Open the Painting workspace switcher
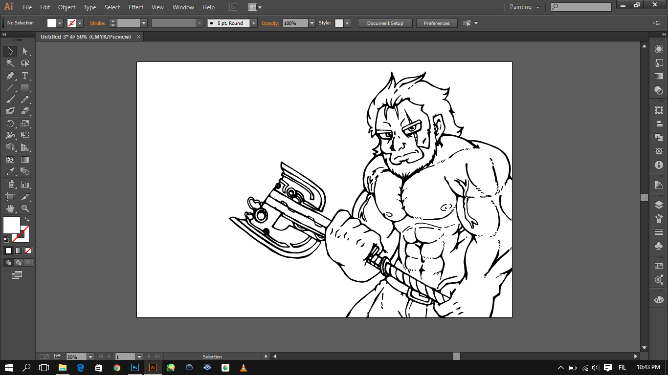Image resolution: width=668 pixels, height=375 pixels. pyautogui.click(x=525, y=7)
